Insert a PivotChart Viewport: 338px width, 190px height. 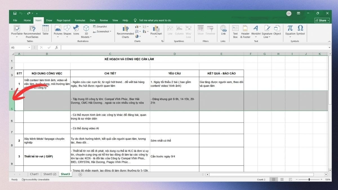pyautogui.click(x=156, y=31)
